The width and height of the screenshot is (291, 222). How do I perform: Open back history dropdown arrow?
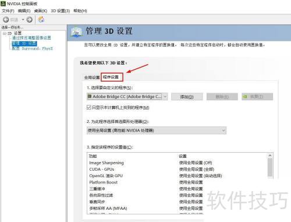(23, 20)
